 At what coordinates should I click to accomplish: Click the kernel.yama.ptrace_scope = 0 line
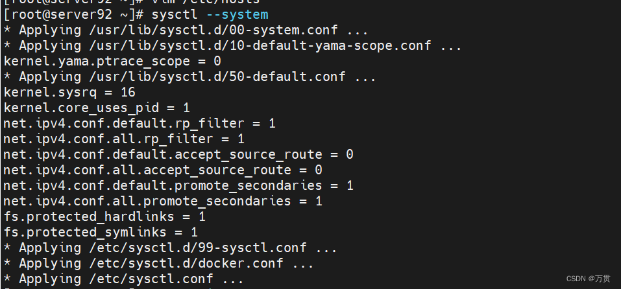[x=112, y=62]
